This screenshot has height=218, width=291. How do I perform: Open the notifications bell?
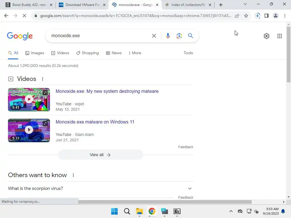(283, 211)
